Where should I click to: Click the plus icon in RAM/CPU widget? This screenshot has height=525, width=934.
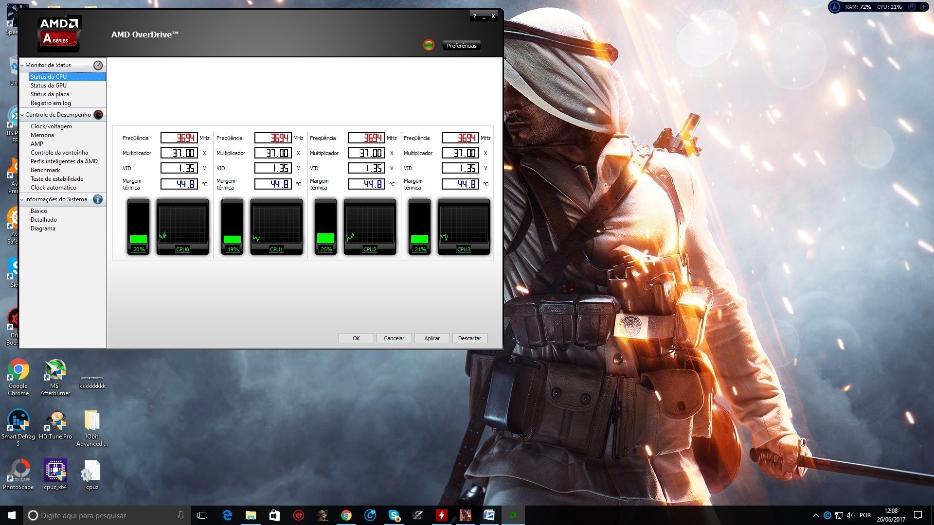923,7
